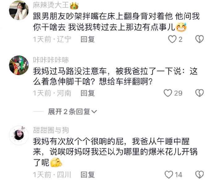Screen dimensions: 213x181
Task: Reply to the 河南 comment
Action: pos(88,93)
